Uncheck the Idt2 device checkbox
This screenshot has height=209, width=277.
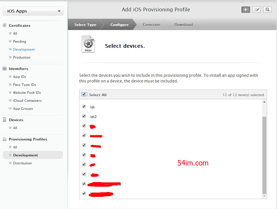pos(84,116)
